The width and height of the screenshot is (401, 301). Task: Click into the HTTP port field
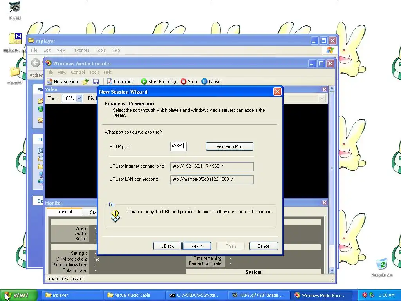click(x=179, y=146)
